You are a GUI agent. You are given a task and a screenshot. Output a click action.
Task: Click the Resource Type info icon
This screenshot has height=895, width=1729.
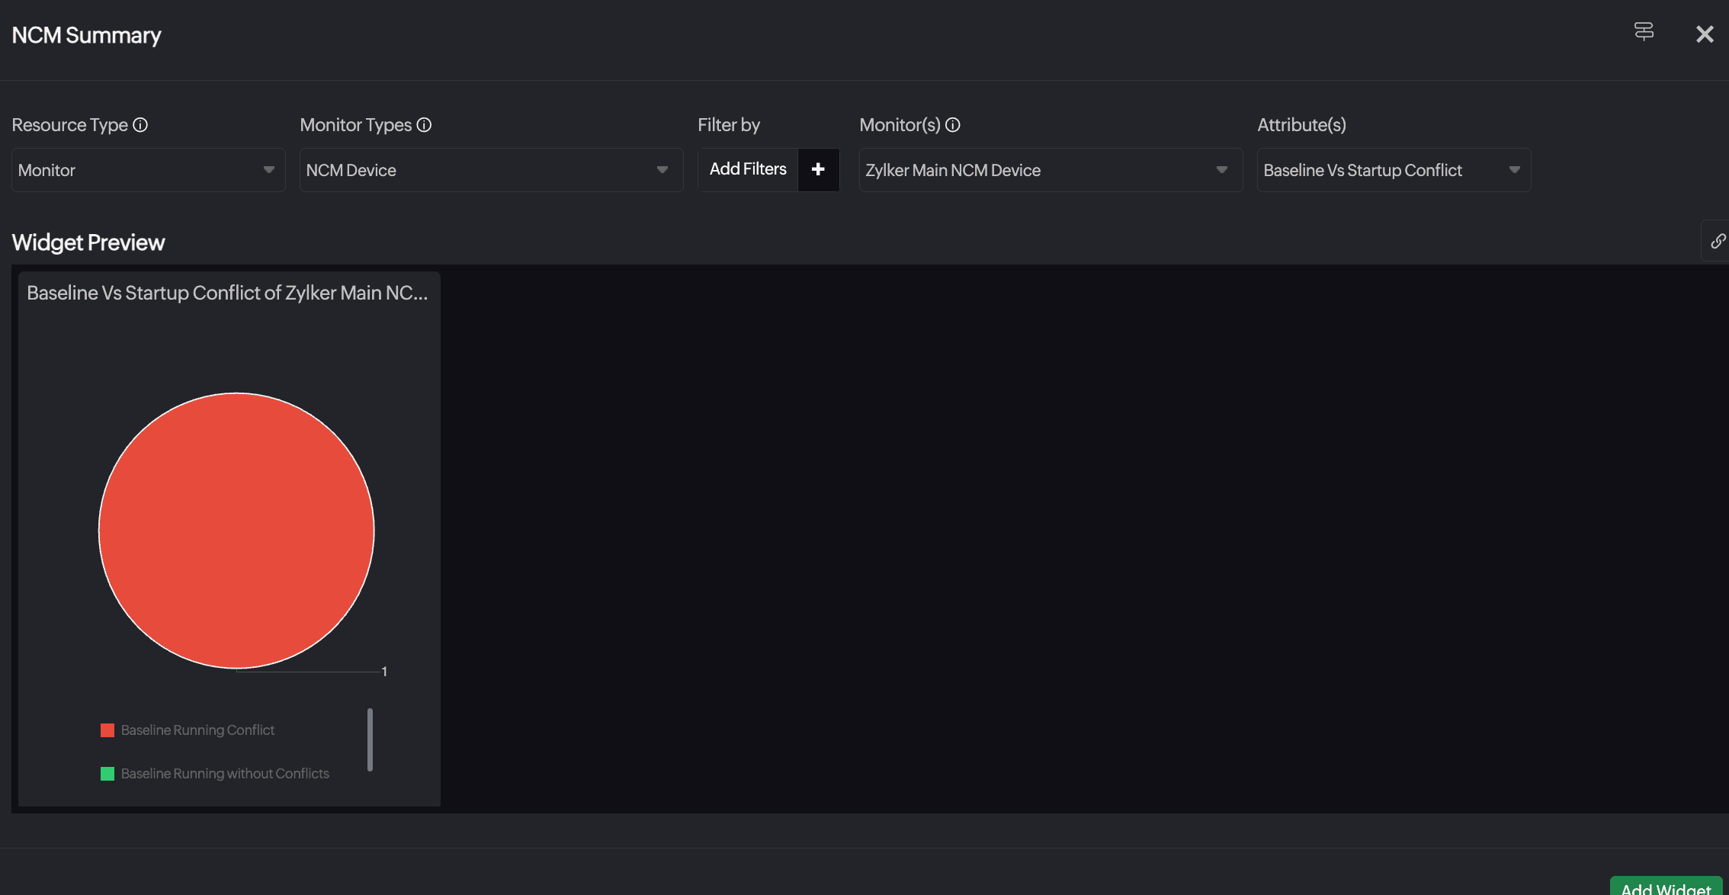point(140,125)
